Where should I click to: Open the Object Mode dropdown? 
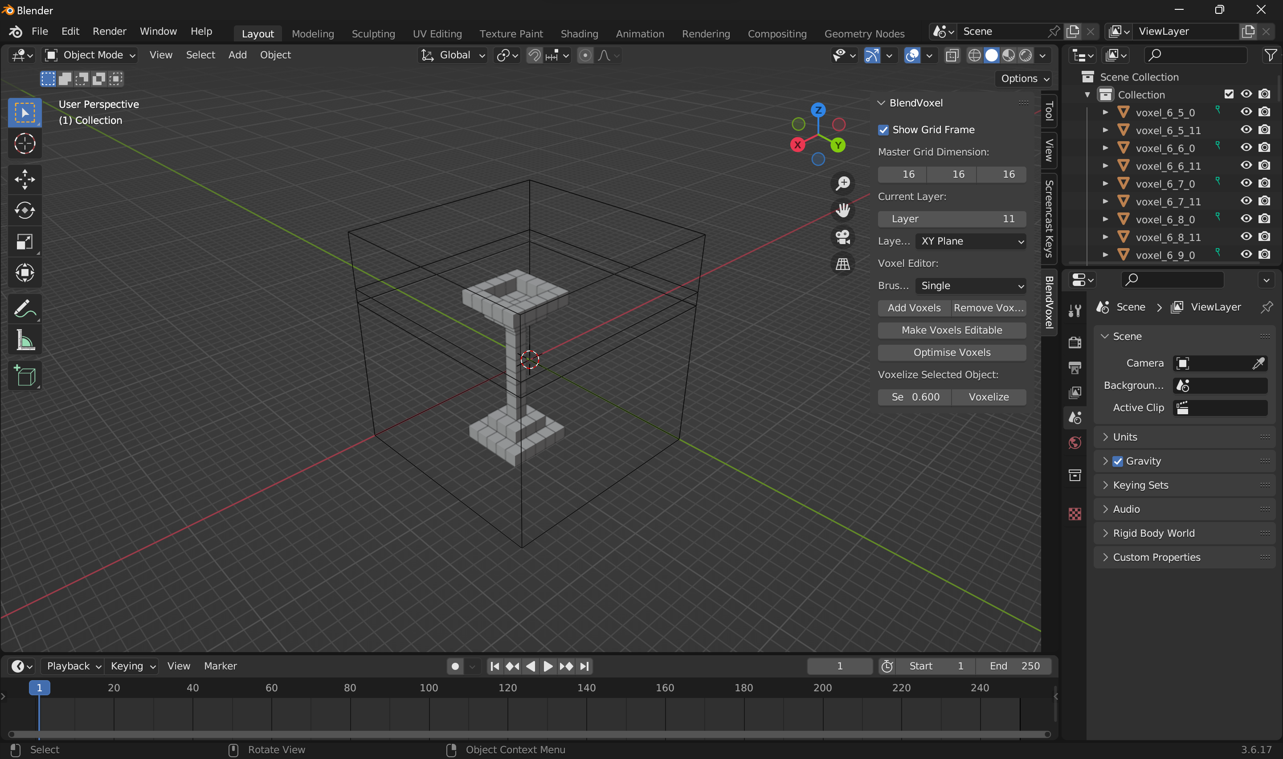(90, 55)
